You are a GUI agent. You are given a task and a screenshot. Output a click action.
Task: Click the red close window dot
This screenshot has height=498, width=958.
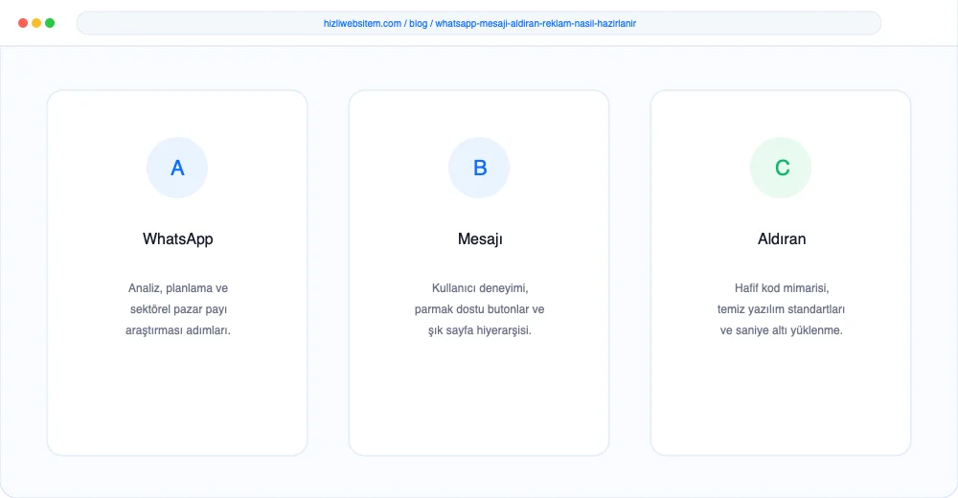click(23, 23)
